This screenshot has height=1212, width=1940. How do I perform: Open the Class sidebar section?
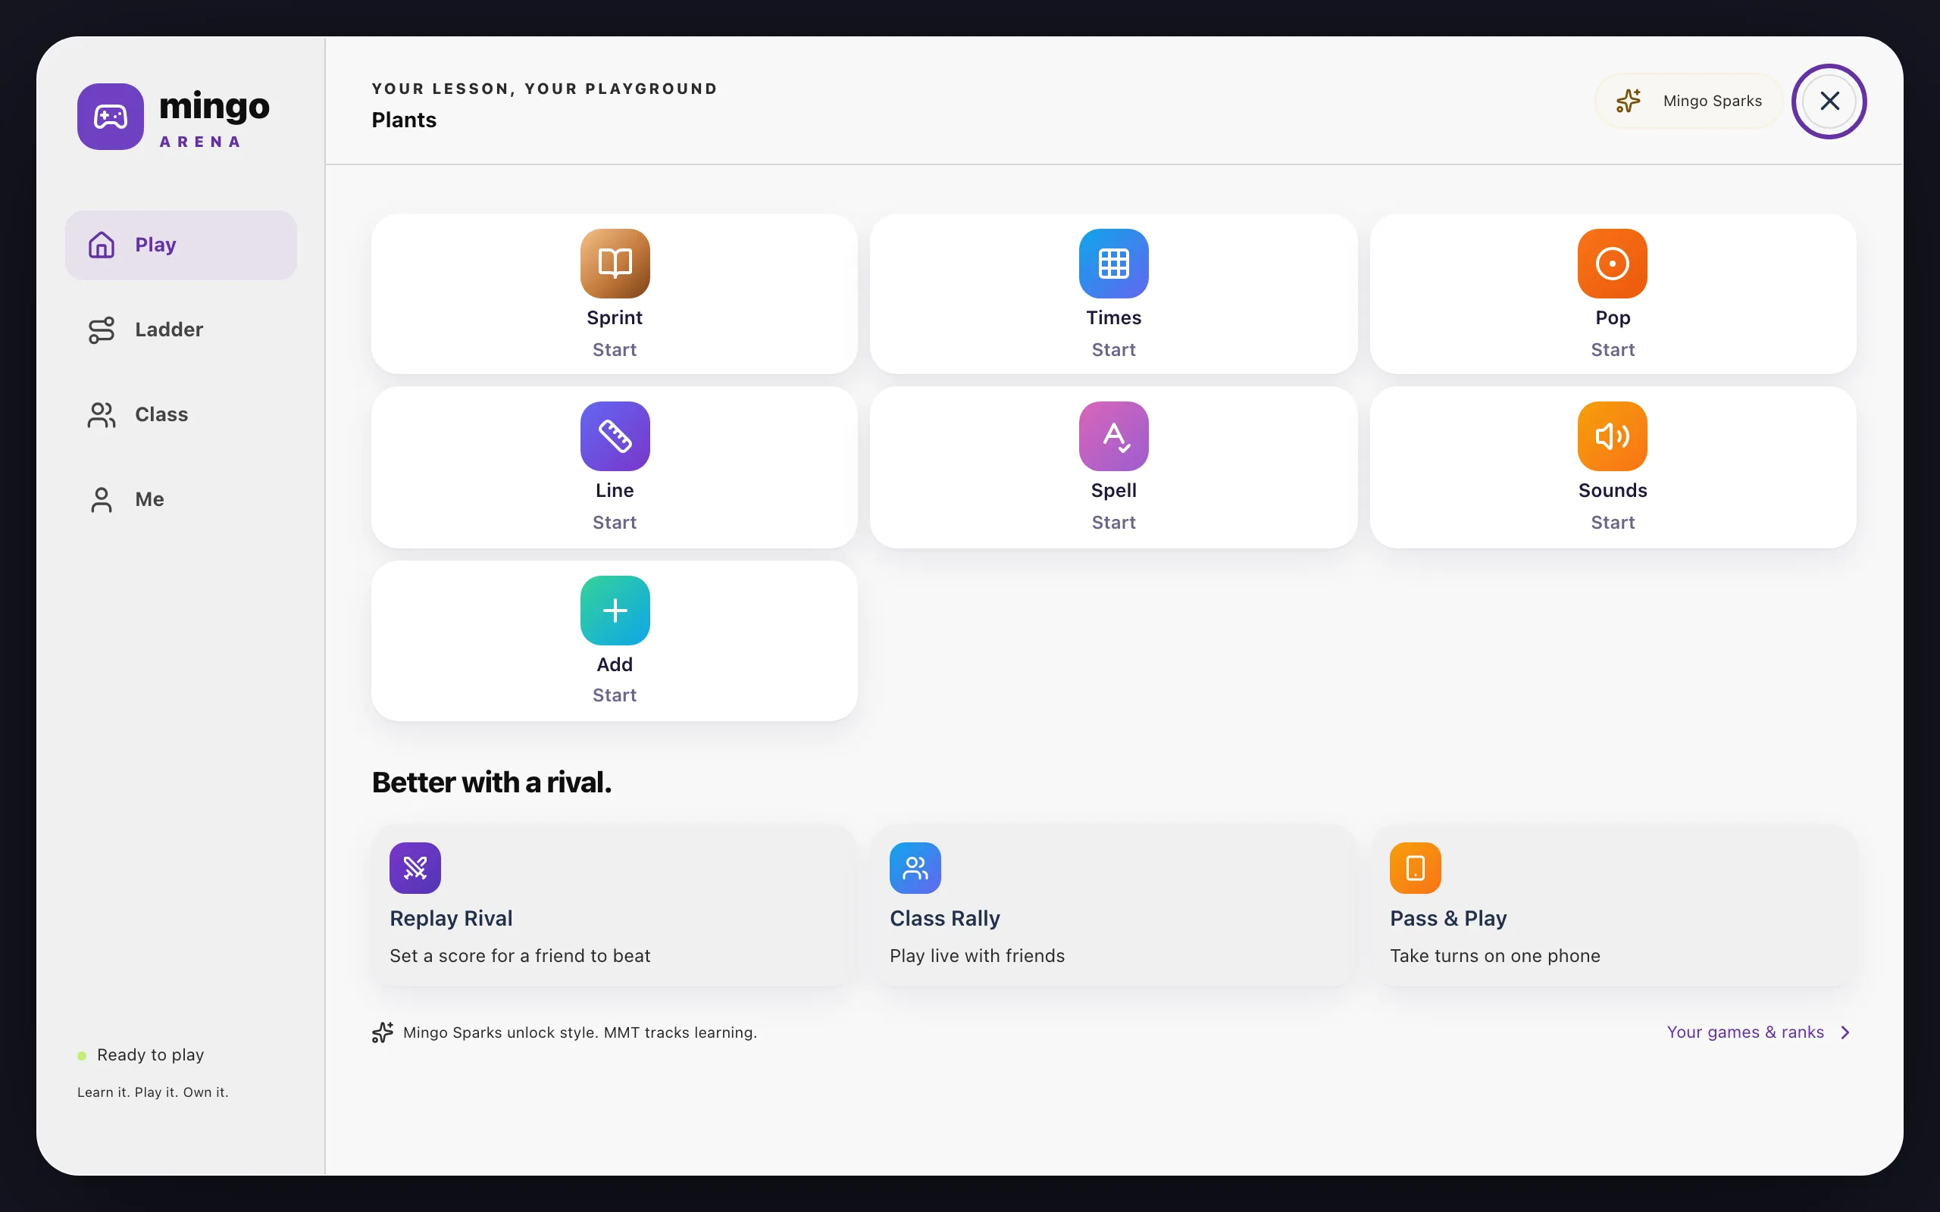click(x=181, y=414)
